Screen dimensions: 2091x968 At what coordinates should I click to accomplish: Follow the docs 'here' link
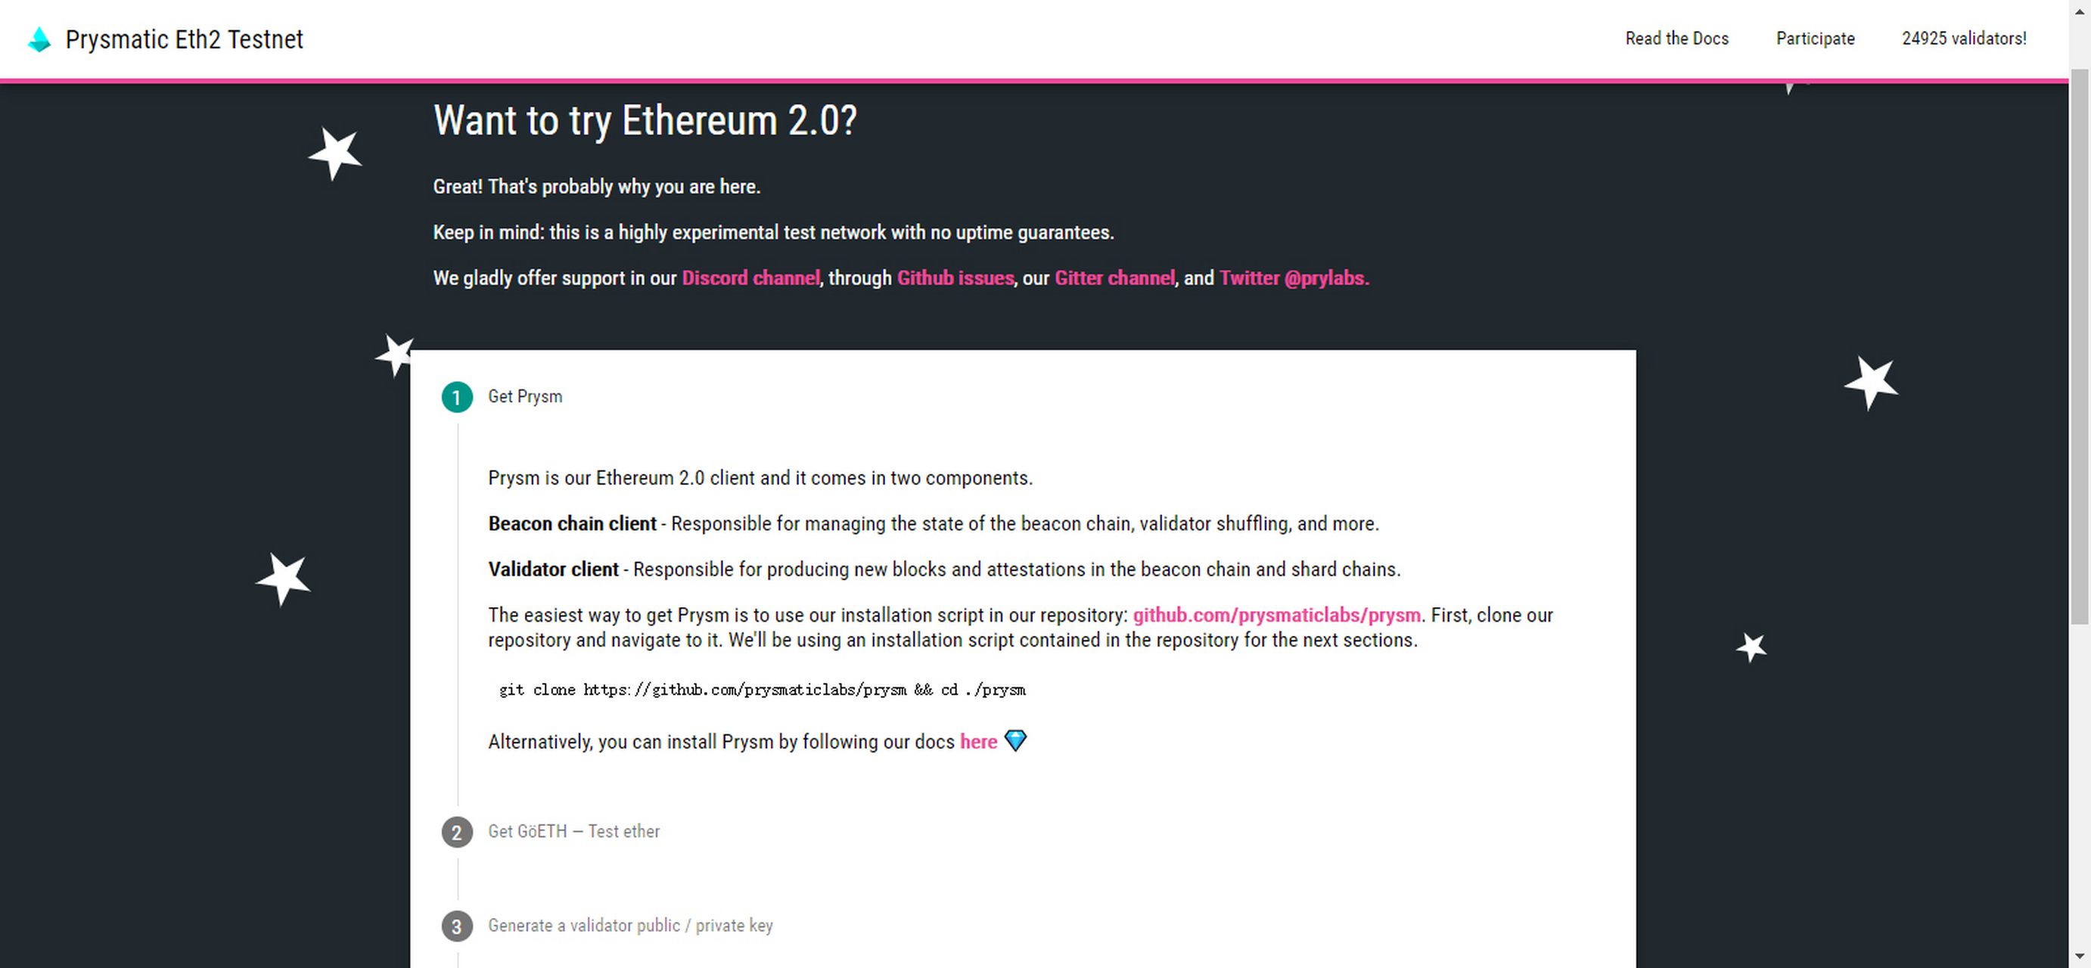tap(978, 742)
